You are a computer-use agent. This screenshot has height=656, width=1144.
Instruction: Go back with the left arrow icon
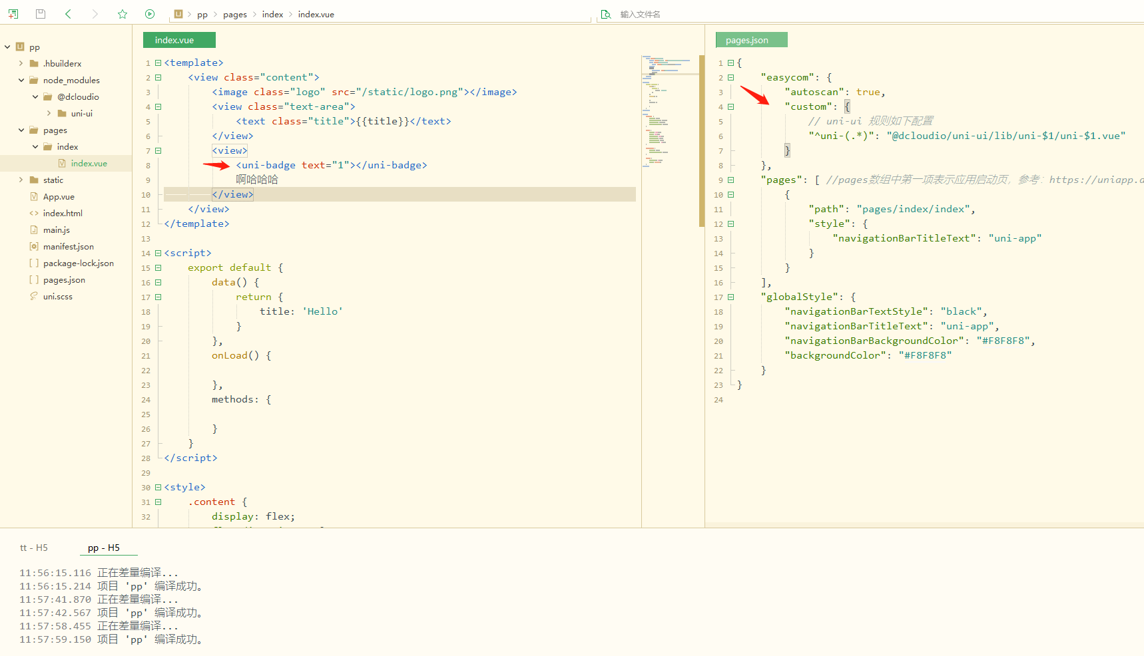pos(68,14)
